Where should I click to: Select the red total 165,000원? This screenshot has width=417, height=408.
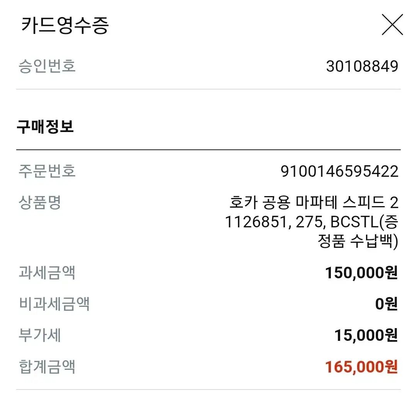click(361, 367)
